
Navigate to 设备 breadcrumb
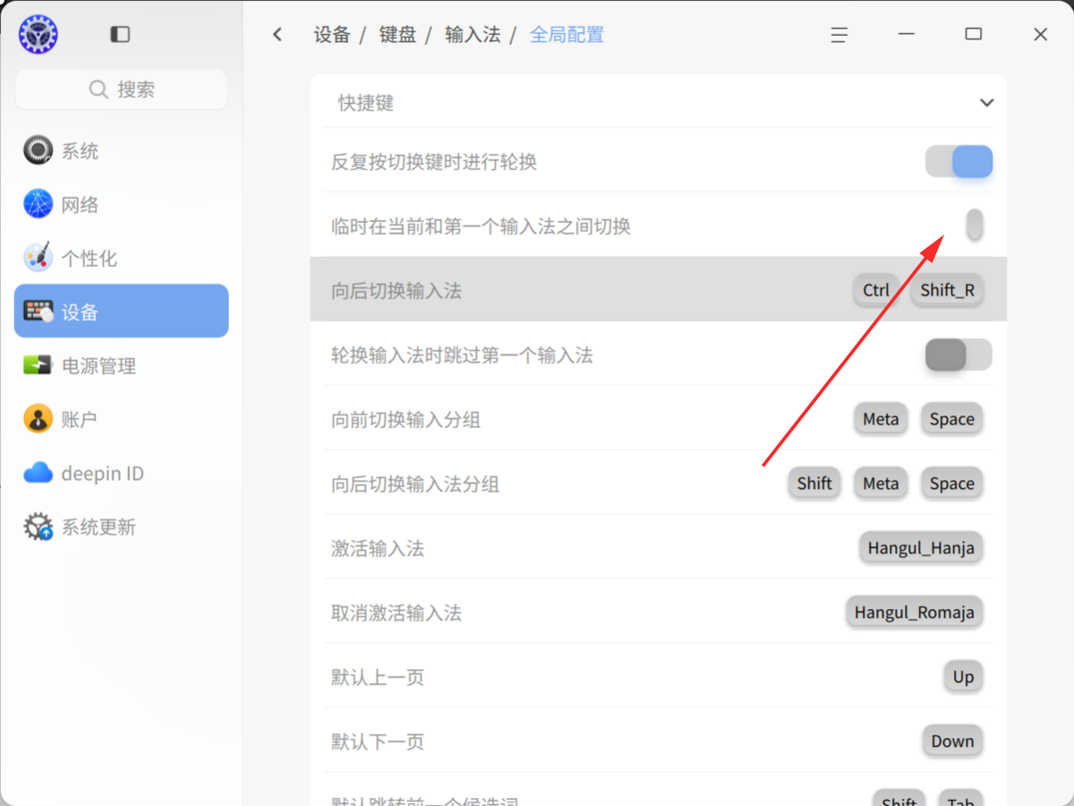tap(332, 35)
